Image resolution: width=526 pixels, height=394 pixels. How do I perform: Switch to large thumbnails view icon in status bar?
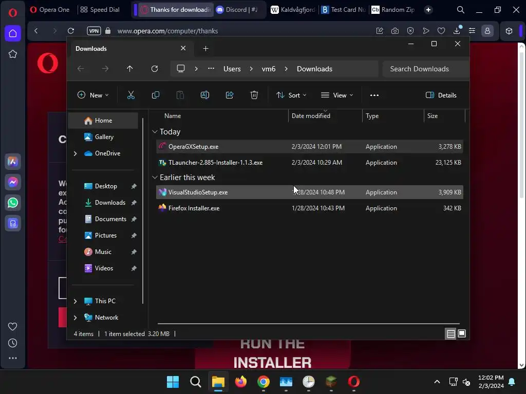click(x=462, y=333)
